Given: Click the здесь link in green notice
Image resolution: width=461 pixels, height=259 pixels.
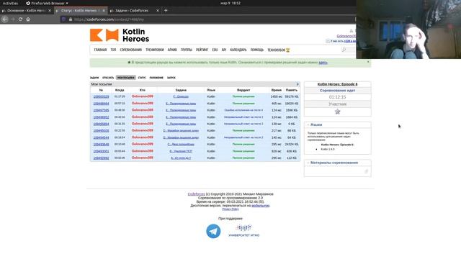Looking at the screenshot, I should tap(323, 63).
